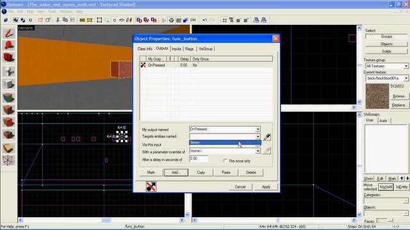Image resolution: width=410 pixels, height=230 pixels.
Task: Open the Objects dropdown in the right panel
Action: (x=406, y=213)
